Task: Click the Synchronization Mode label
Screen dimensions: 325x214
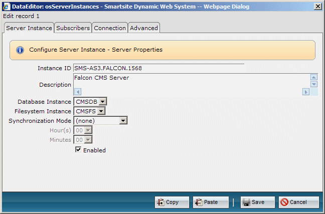Action: click(40, 121)
